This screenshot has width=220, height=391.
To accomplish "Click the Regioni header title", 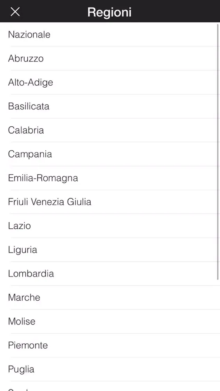I will coord(109,12).
